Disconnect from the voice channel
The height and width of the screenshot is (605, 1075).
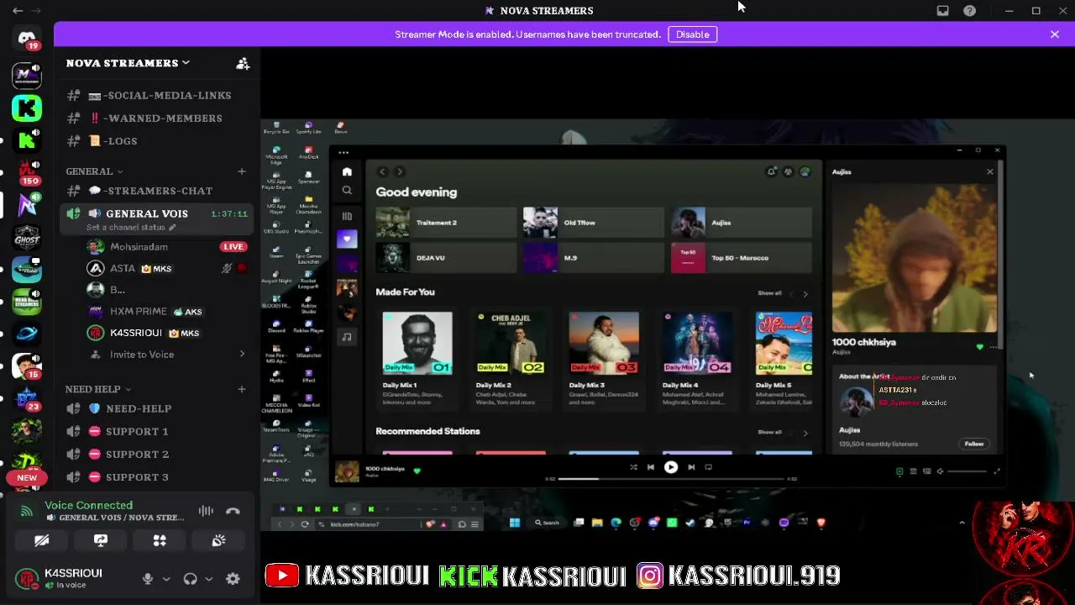[233, 511]
